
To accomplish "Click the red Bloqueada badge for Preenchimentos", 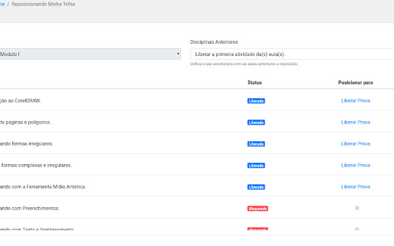I will pos(257,208).
